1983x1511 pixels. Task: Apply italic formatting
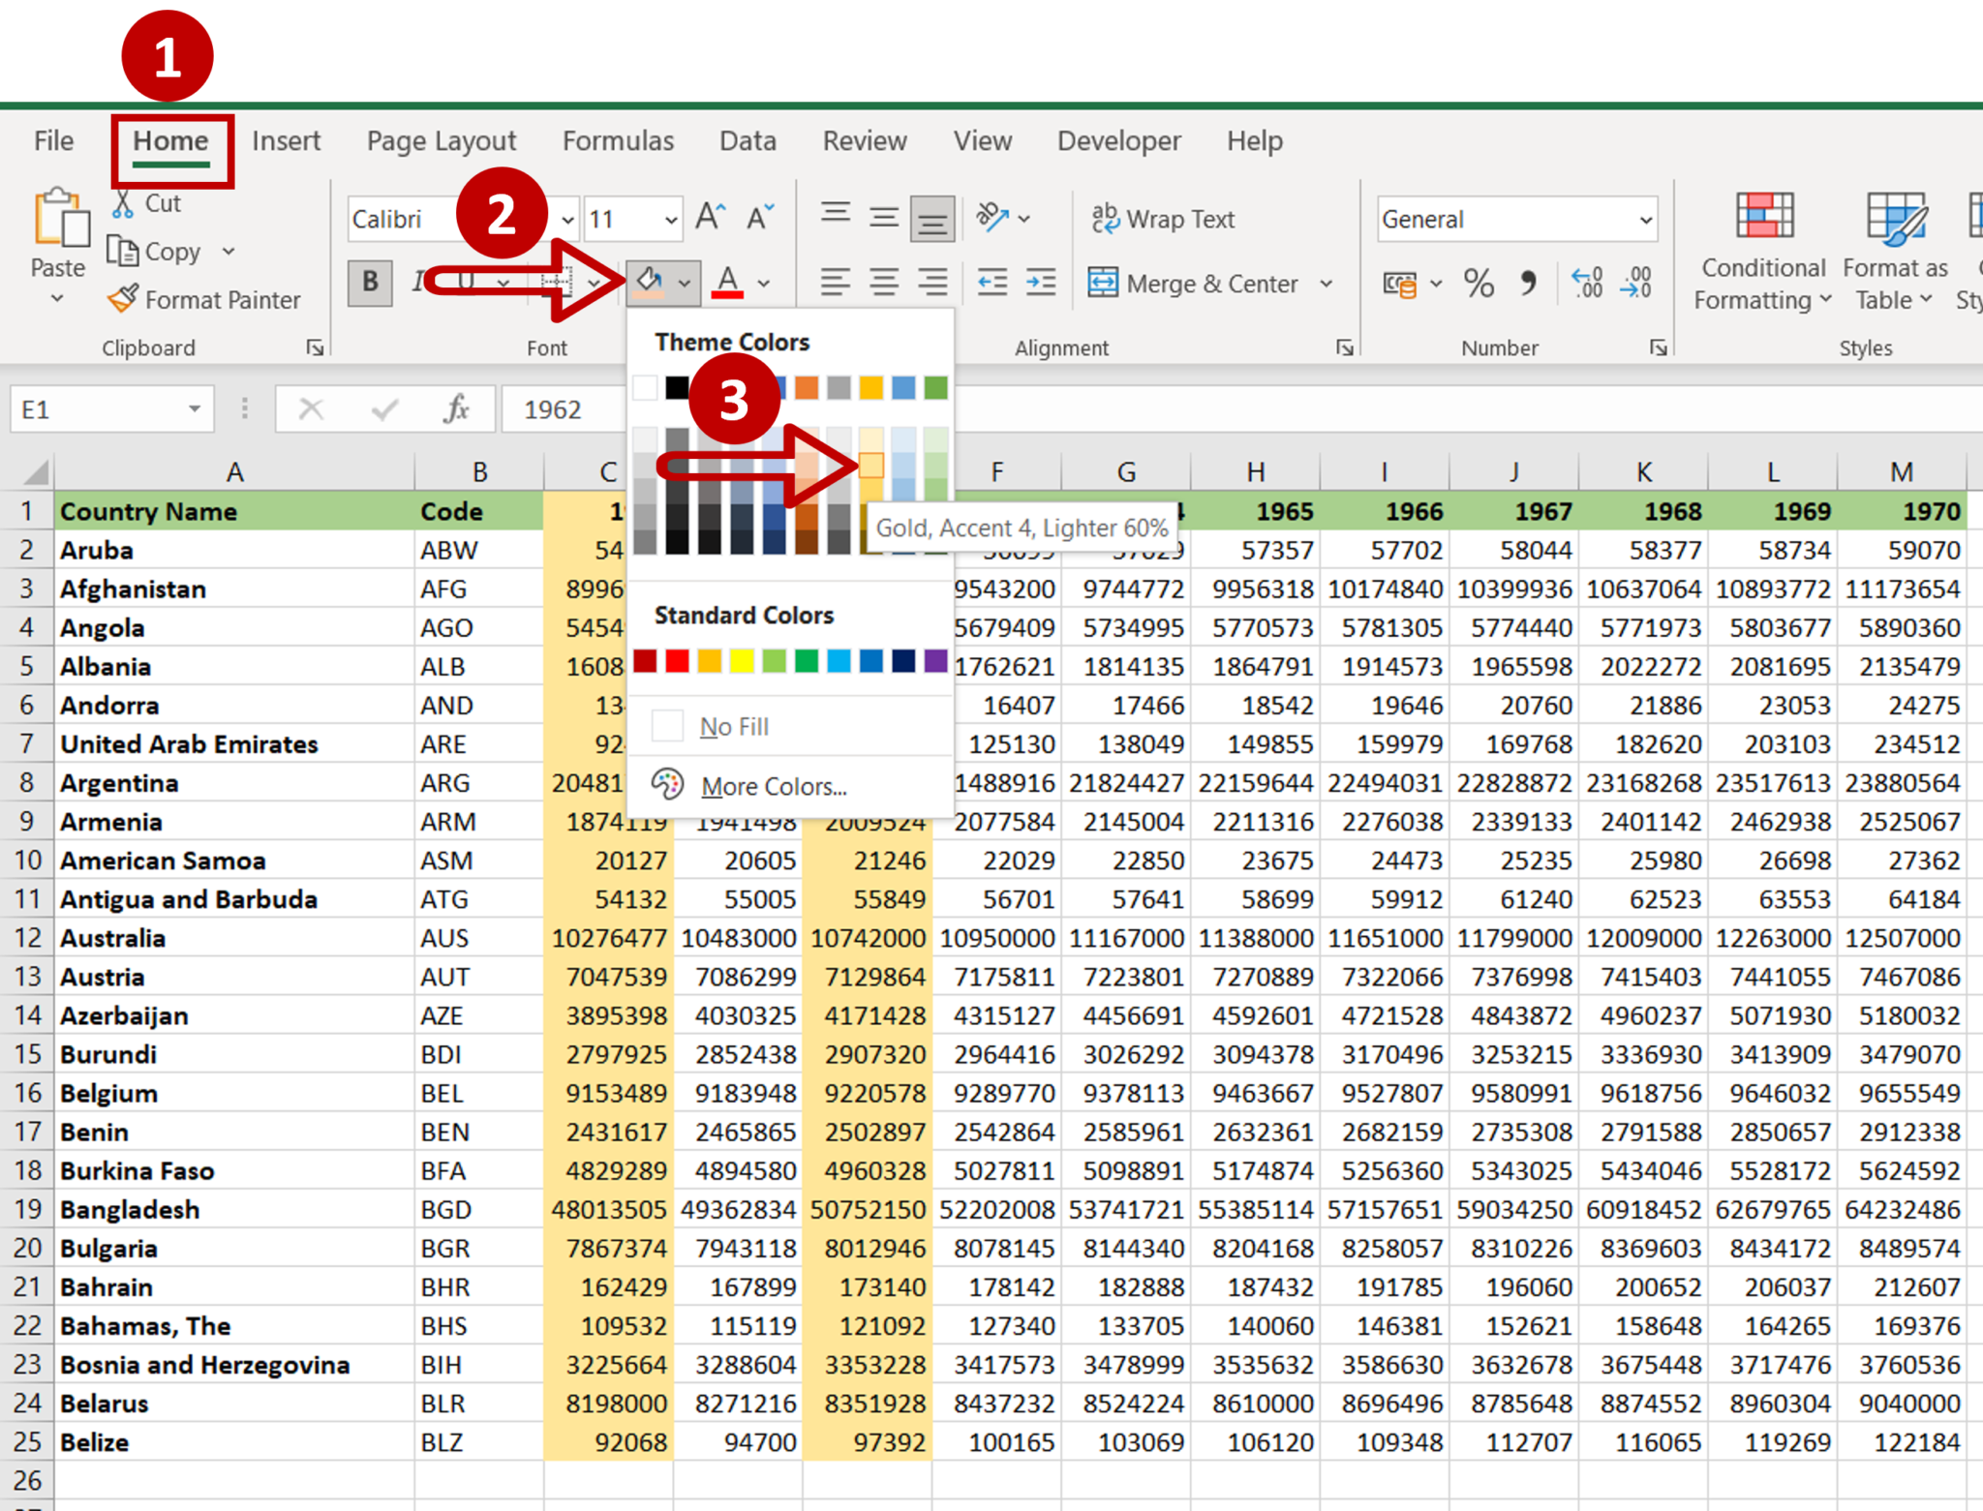pos(416,282)
